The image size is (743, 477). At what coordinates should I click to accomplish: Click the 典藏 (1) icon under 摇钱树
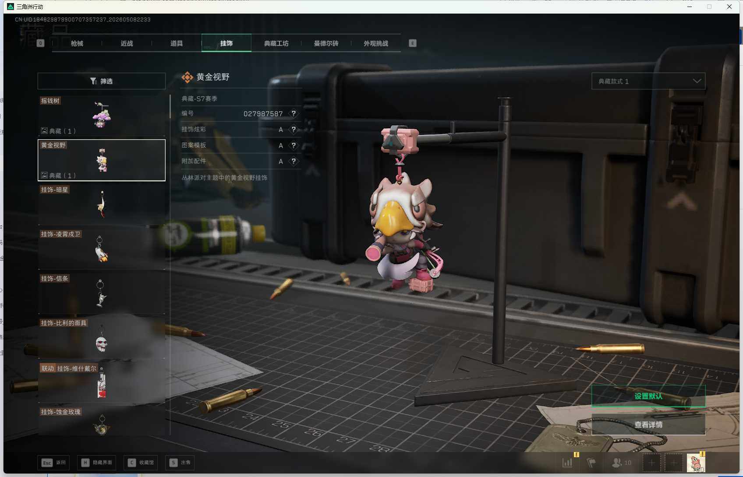tap(44, 131)
